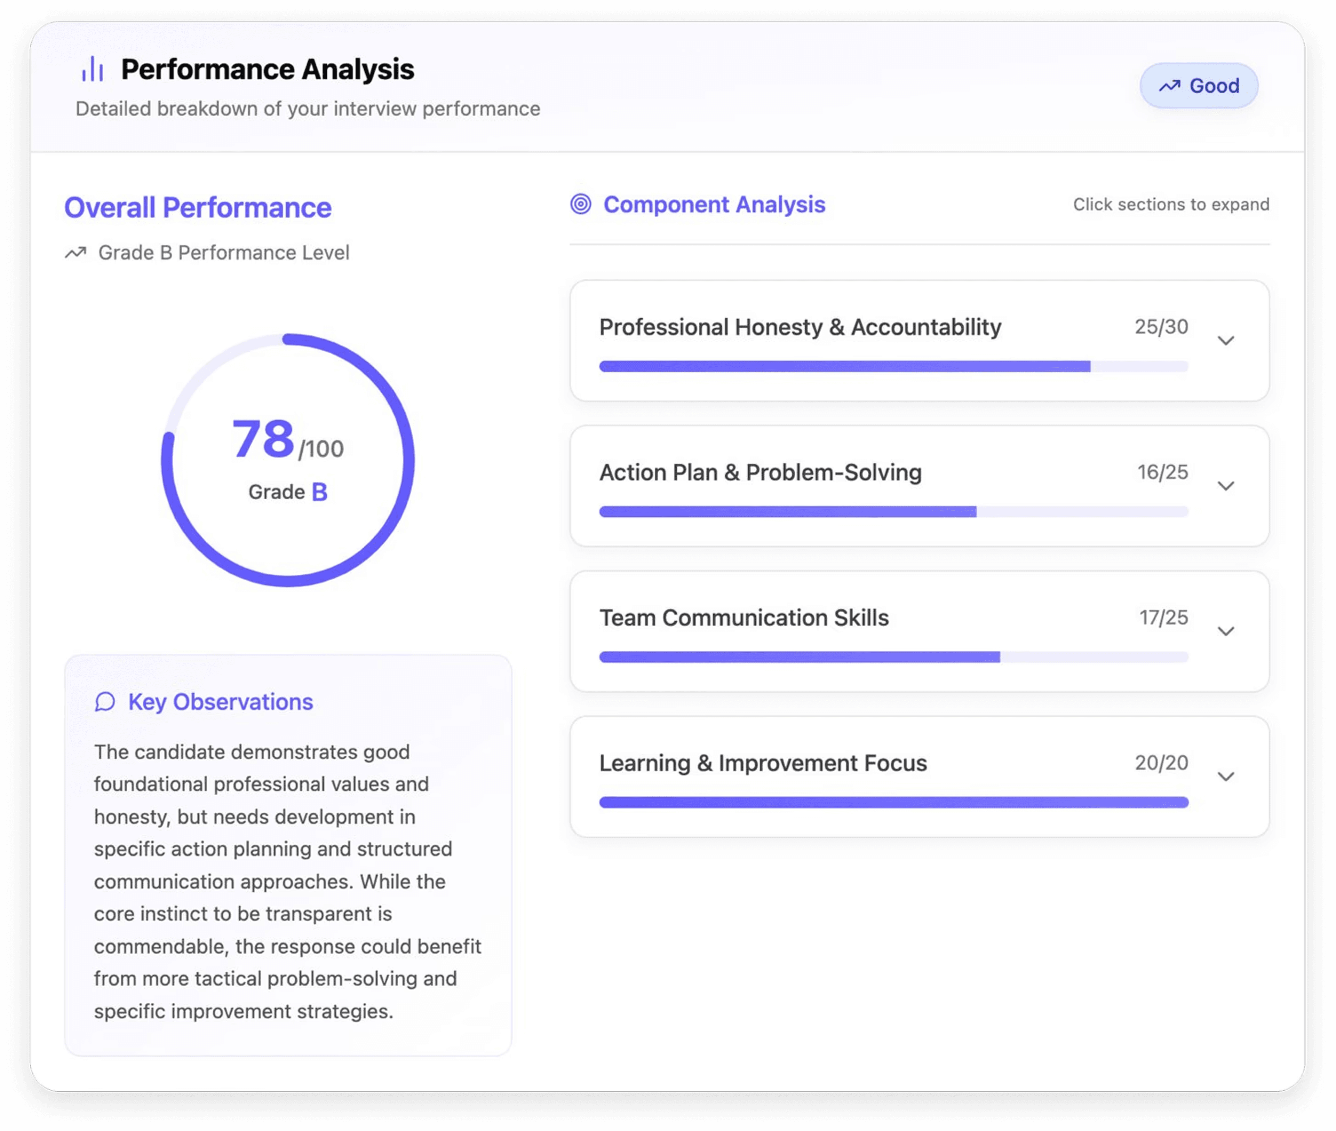The height and width of the screenshot is (1131, 1336).
Task: Click the speech bubble icon by Key Observations
Action: coord(105,702)
